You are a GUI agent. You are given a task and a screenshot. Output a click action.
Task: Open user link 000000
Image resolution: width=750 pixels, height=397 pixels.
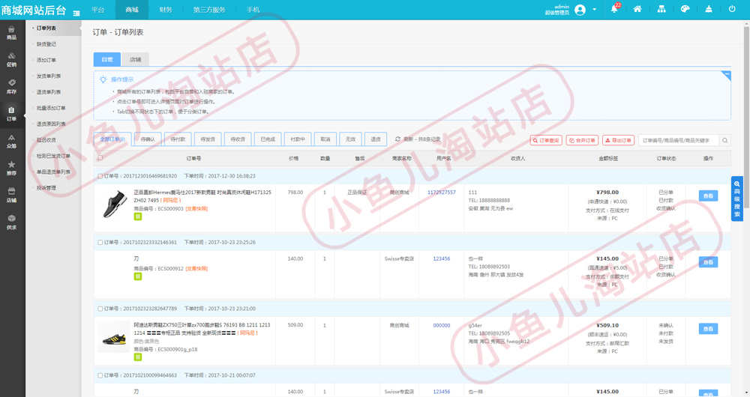441,325
